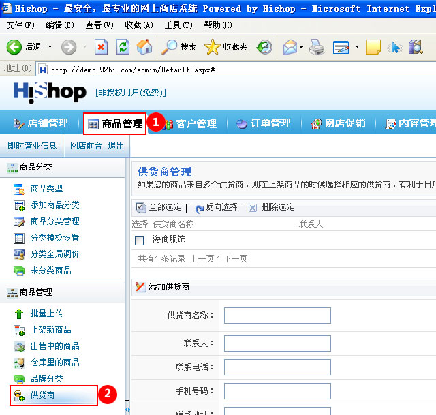Click the browser address bar URL
Image resolution: width=436 pixels, height=415 pixels.
132,70
